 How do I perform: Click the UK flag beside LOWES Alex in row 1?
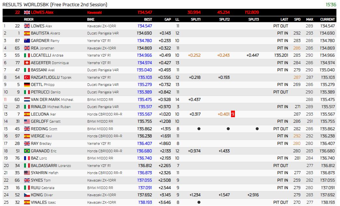tap(27, 26)
